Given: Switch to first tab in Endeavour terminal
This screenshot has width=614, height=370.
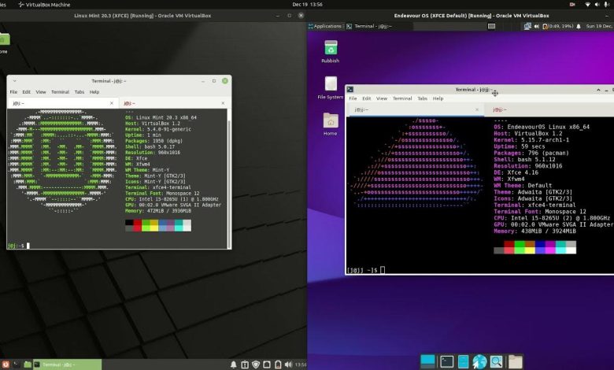Looking at the screenshot, I should (415, 110).
